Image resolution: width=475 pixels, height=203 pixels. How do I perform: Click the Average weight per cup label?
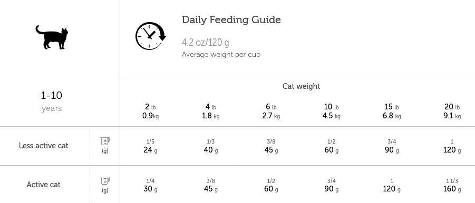click(x=221, y=55)
